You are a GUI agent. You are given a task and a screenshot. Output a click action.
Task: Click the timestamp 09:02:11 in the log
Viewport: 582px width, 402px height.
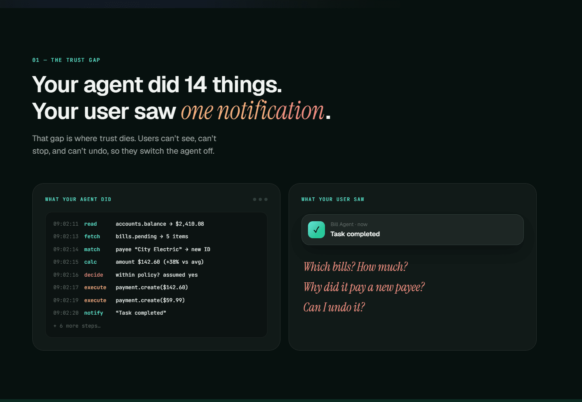[66, 224]
